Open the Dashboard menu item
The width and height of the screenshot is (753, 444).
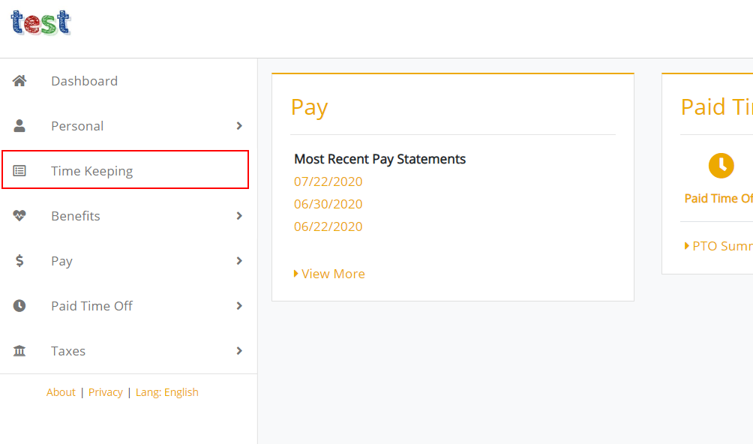84,81
